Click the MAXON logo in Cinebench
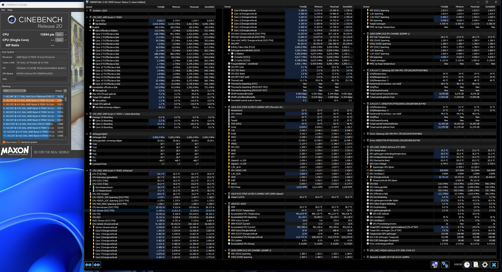The width and height of the screenshot is (502, 272). point(15,151)
